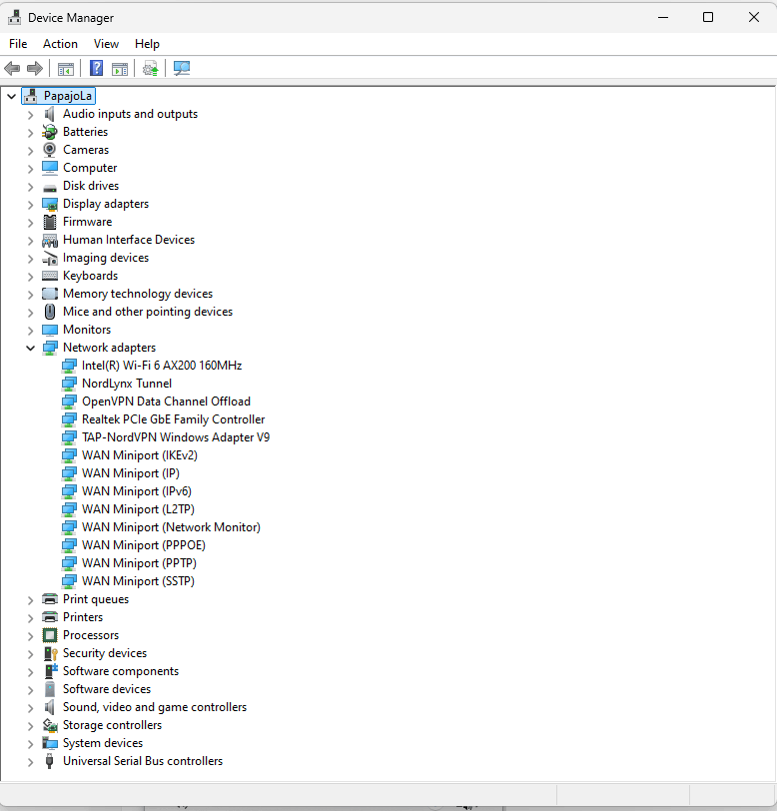Screen dimensions: 777x811
Task: Click the blue Help question-mark toolbar icon
Action: (96, 68)
